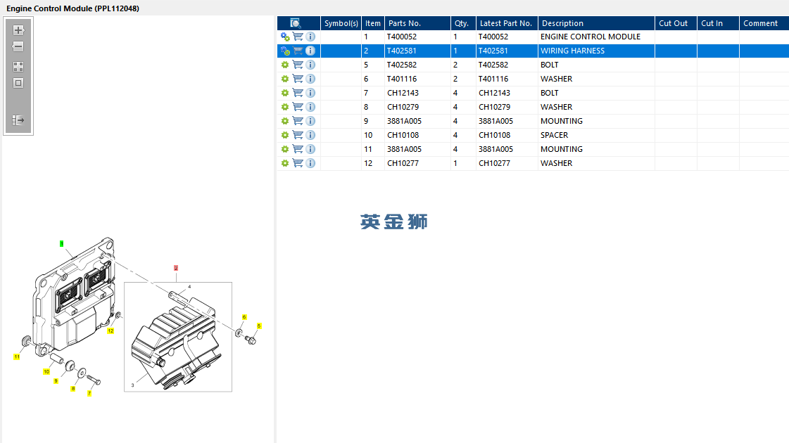The height and width of the screenshot is (443, 789).
Task: Click the list export arrow icon
Action: pyautogui.click(x=18, y=120)
